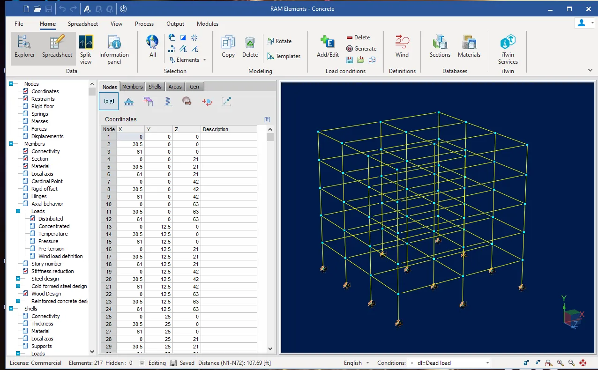Click the springs icon in spreadsheet toolbar

click(x=168, y=101)
